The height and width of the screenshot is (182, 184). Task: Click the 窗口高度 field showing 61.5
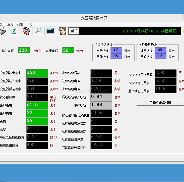click(37, 105)
